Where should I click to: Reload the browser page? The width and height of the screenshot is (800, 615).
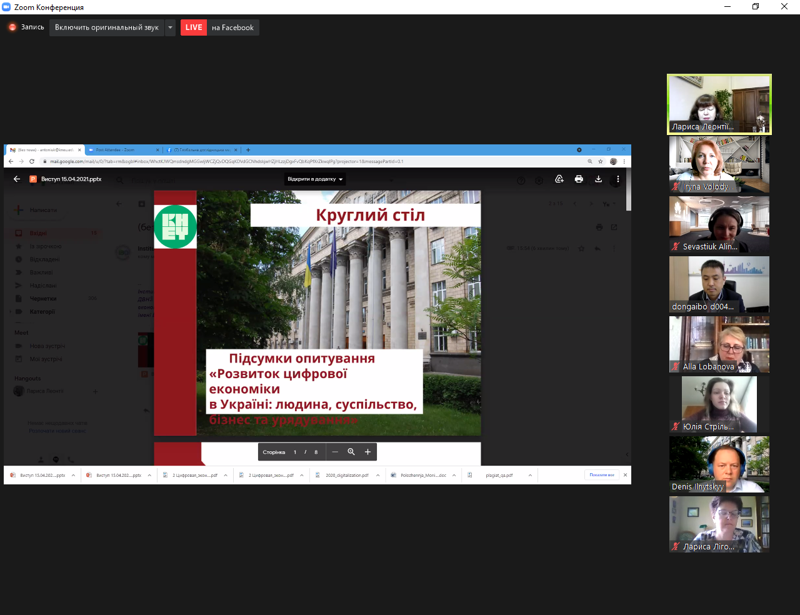point(32,161)
